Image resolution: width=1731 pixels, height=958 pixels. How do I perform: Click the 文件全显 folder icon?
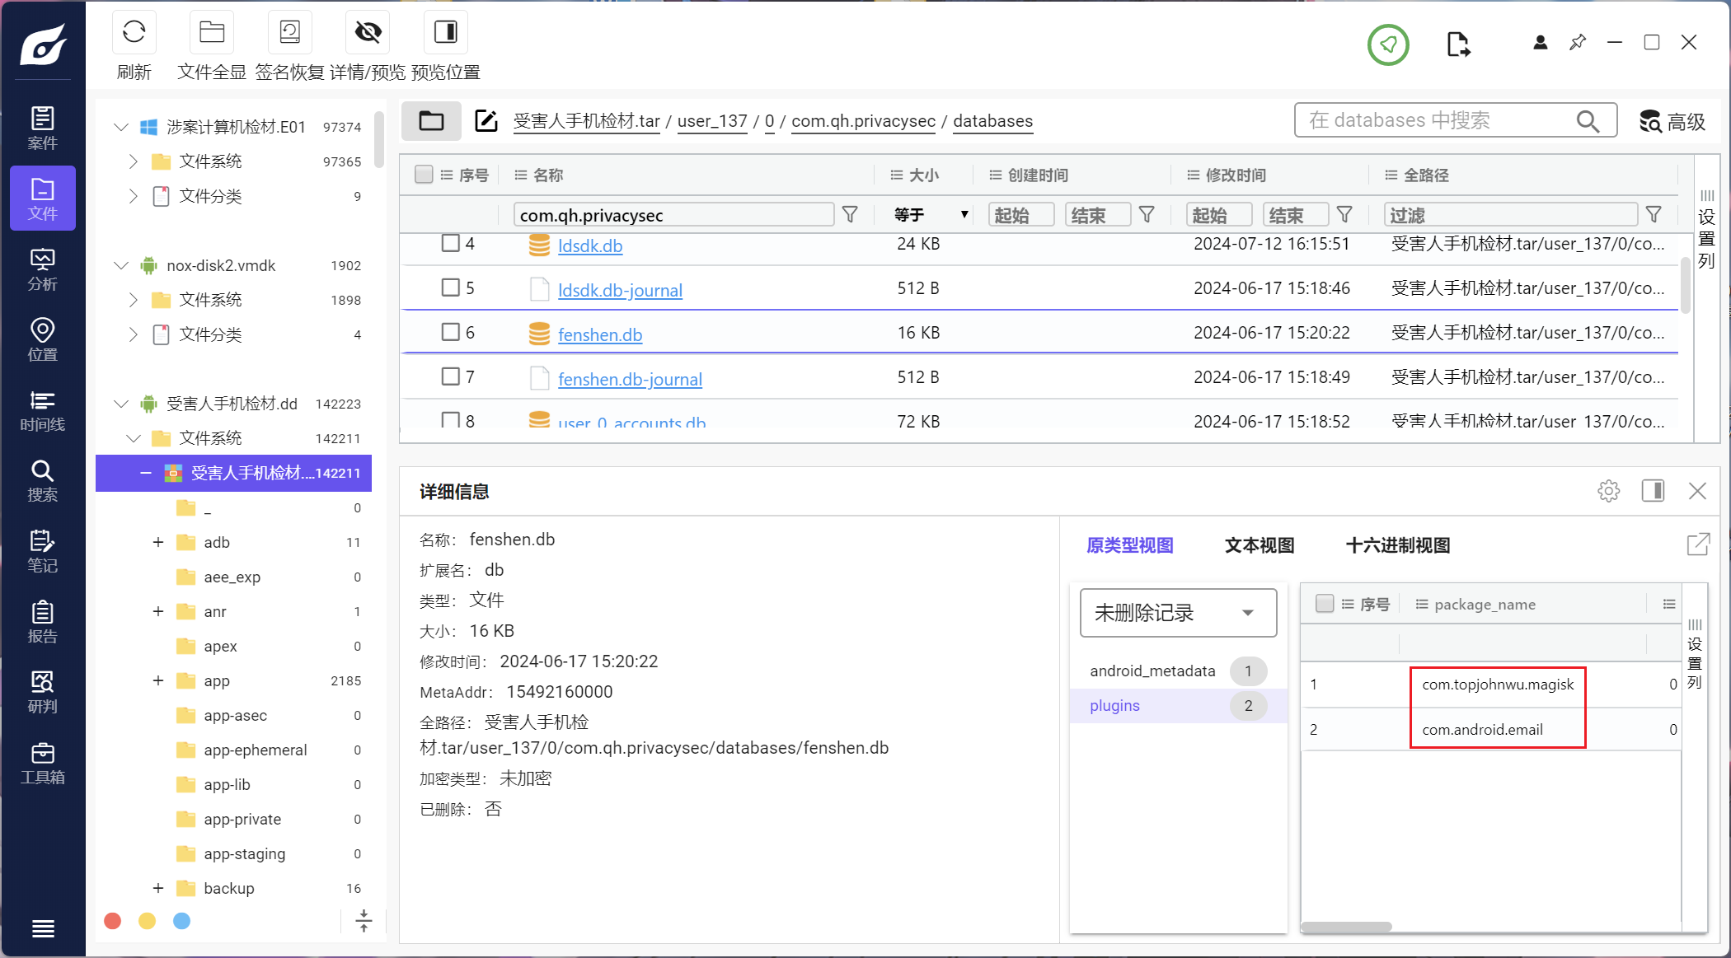click(x=212, y=33)
